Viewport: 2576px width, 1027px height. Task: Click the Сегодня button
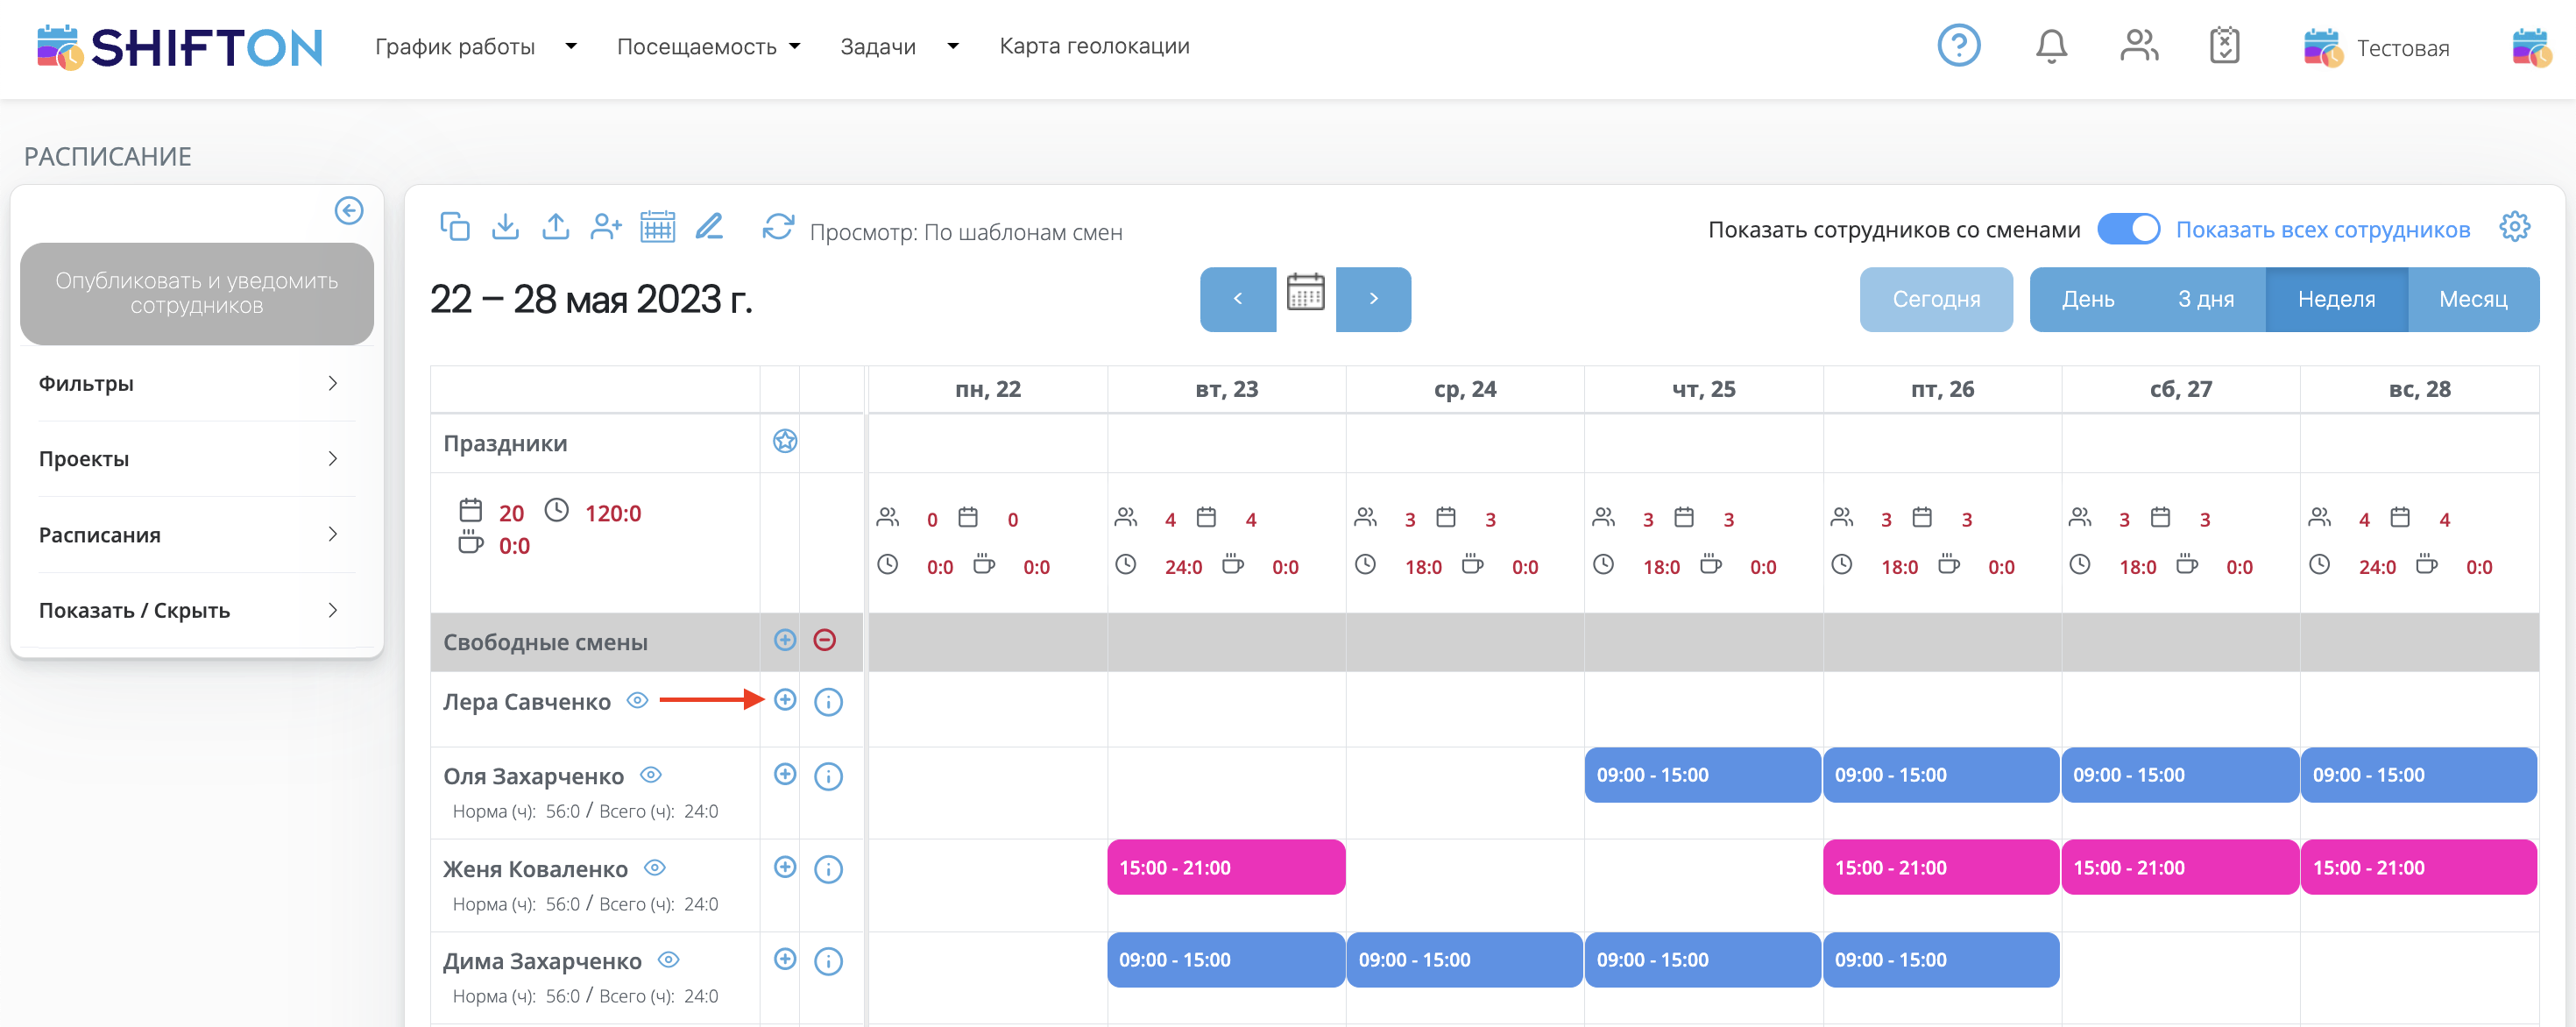tap(1936, 299)
